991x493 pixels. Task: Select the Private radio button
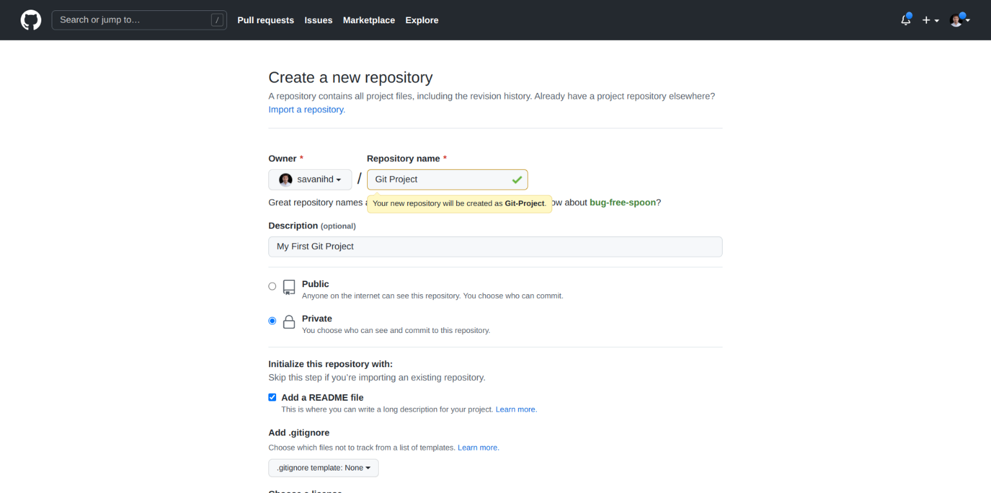point(272,321)
